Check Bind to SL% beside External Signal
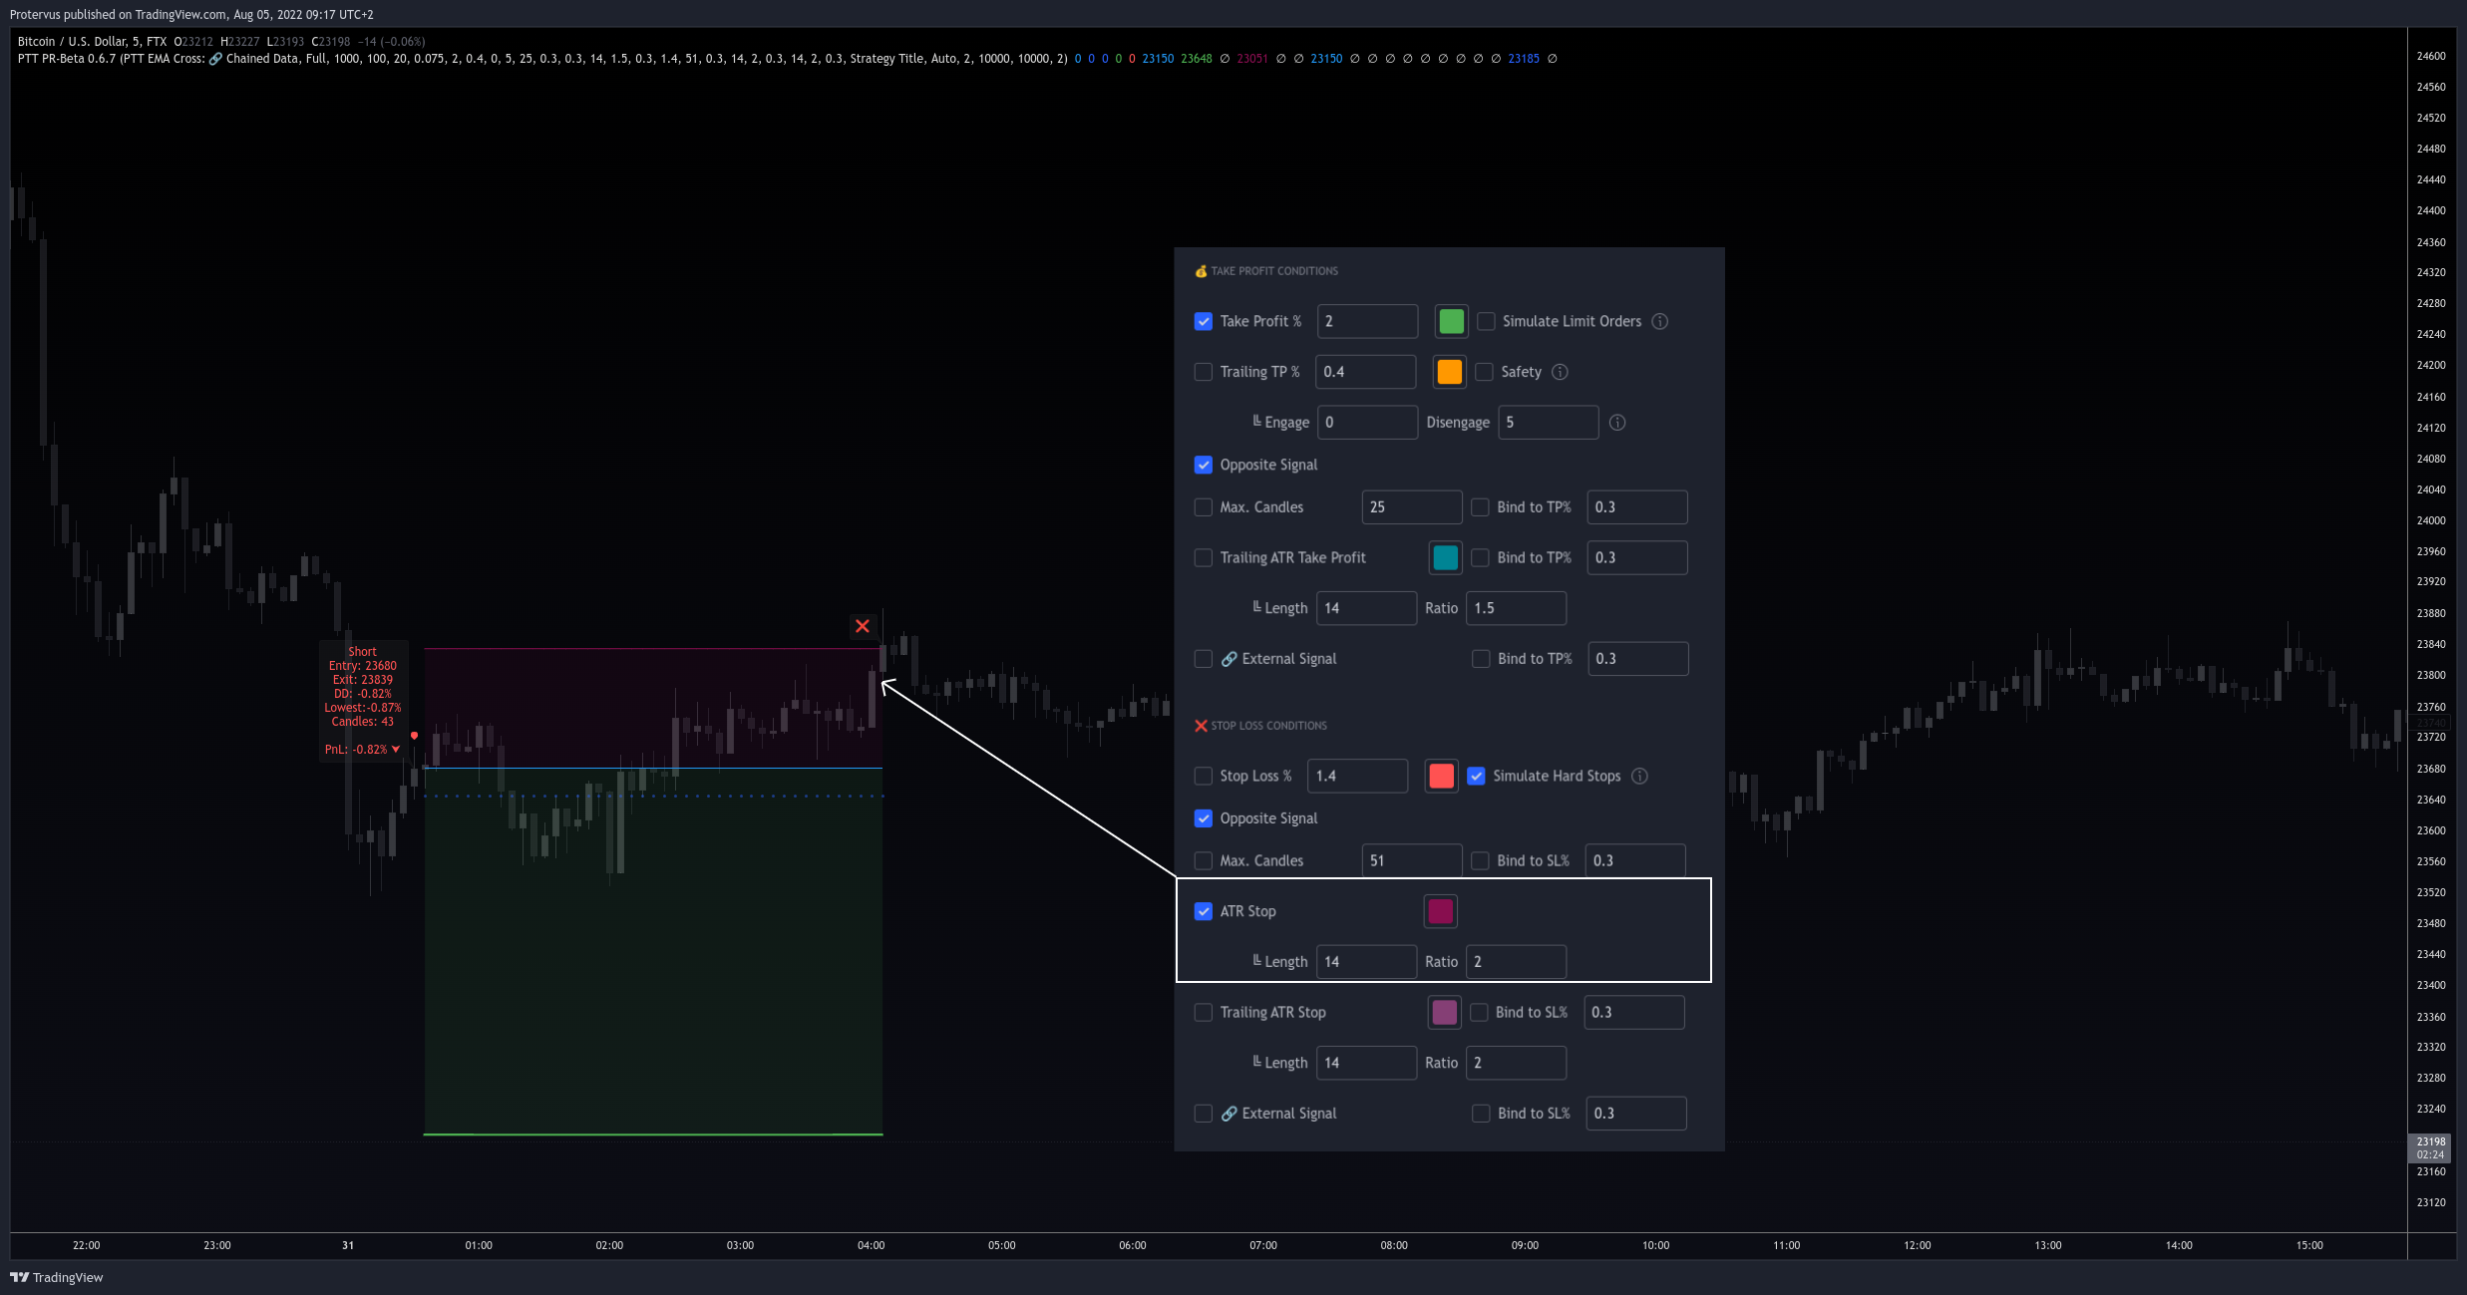The image size is (2467, 1295). (x=1481, y=1114)
